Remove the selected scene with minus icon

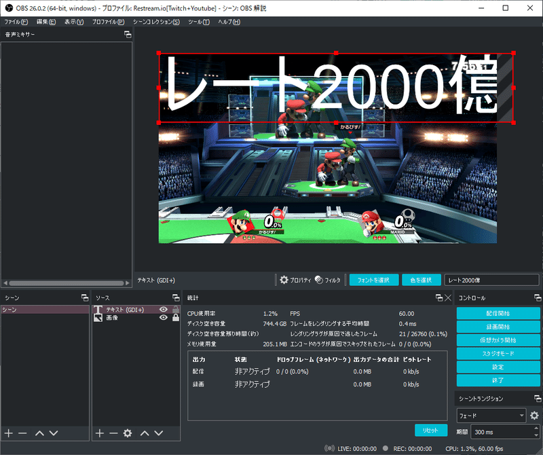click(x=22, y=433)
